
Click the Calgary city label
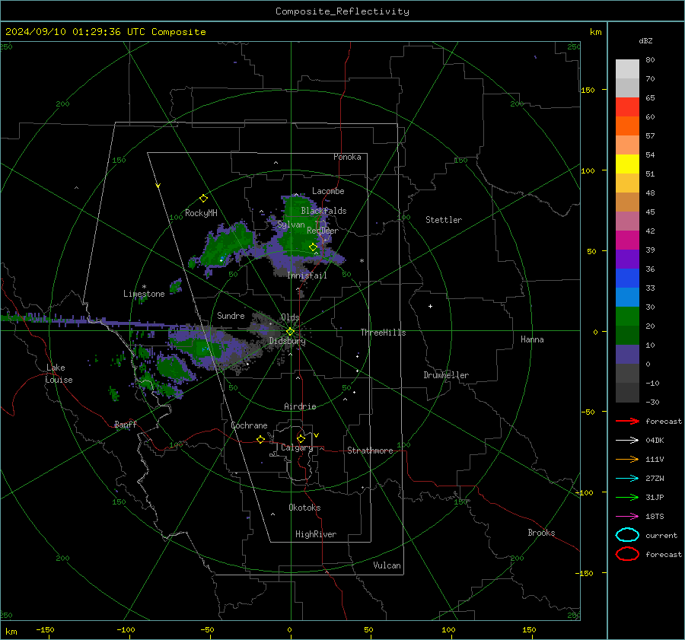click(x=297, y=447)
